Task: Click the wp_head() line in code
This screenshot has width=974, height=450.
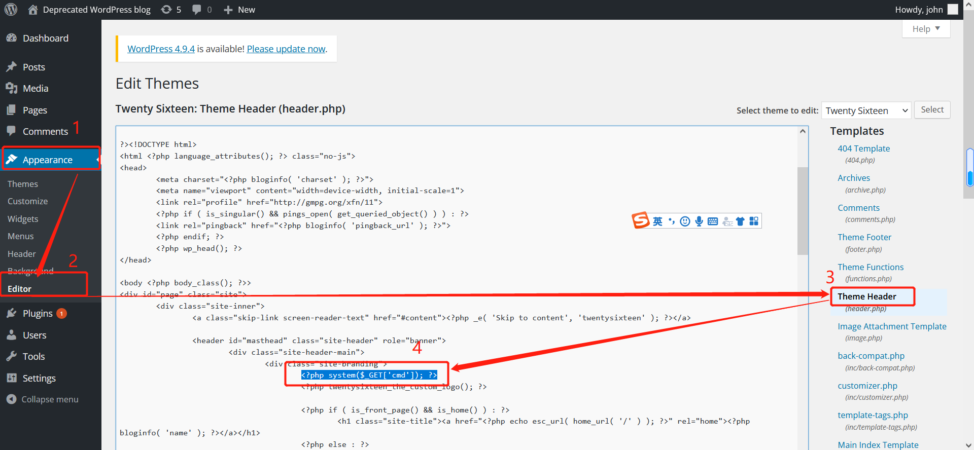Action: click(199, 248)
